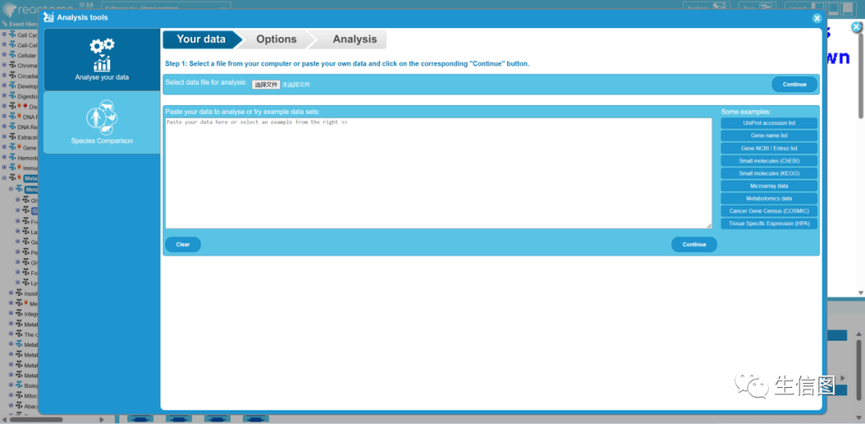This screenshot has width=865, height=424.
Task: Select the Develop pathway icon
Action: pos(12,86)
